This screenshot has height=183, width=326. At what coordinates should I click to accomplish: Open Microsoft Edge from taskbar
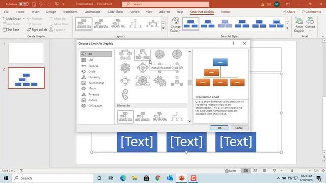click(123, 178)
